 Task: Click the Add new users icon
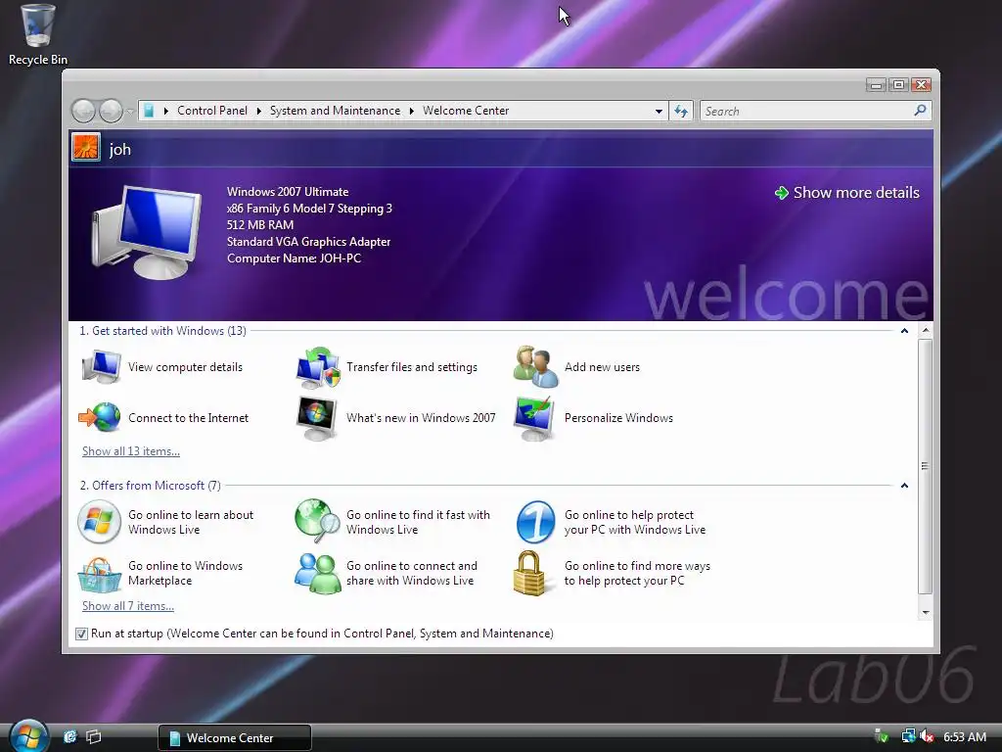pyautogui.click(x=535, y=367)
